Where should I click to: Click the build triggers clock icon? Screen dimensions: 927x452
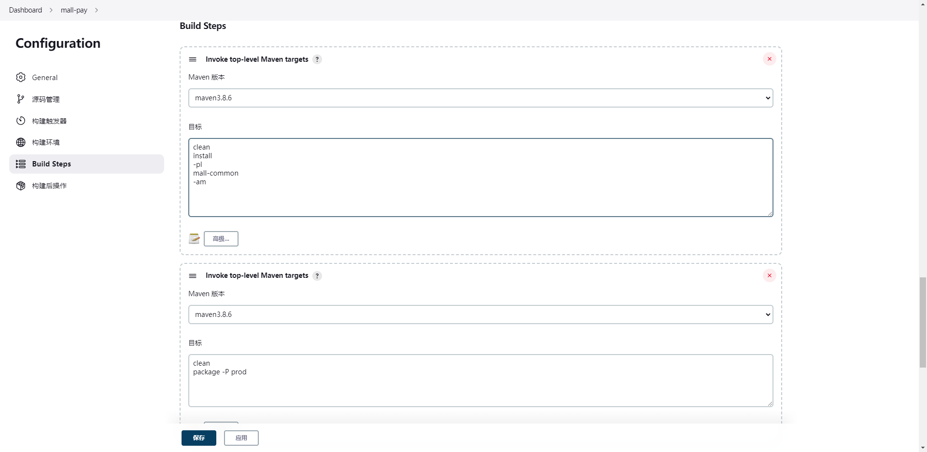tap(21, 121)
